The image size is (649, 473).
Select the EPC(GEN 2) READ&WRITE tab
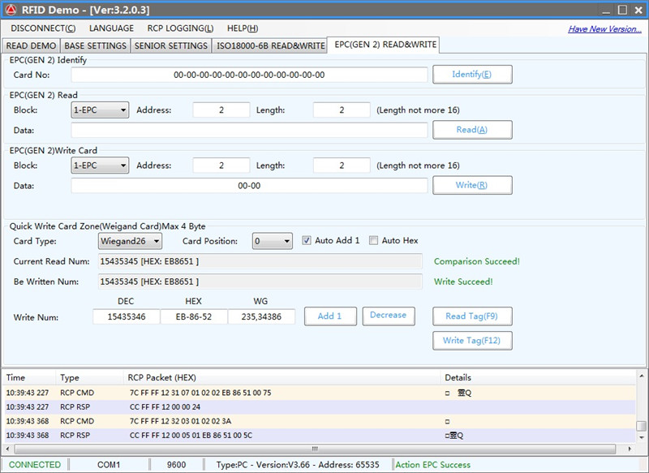(x=385, y=45)
